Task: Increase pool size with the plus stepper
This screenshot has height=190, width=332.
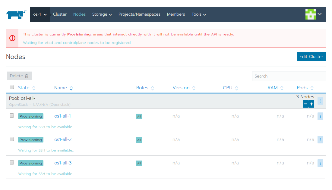Action: (311, 104)
